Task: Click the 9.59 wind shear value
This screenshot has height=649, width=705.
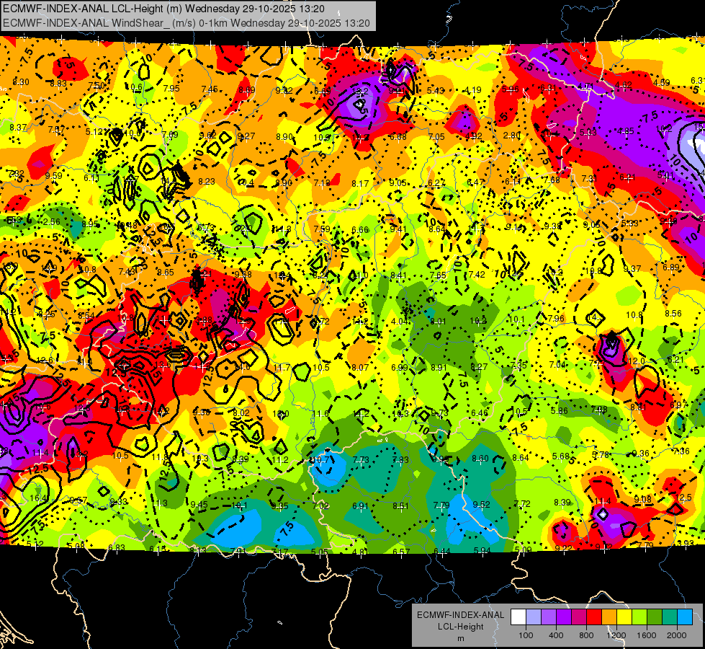Action: (x=54, y=176)
